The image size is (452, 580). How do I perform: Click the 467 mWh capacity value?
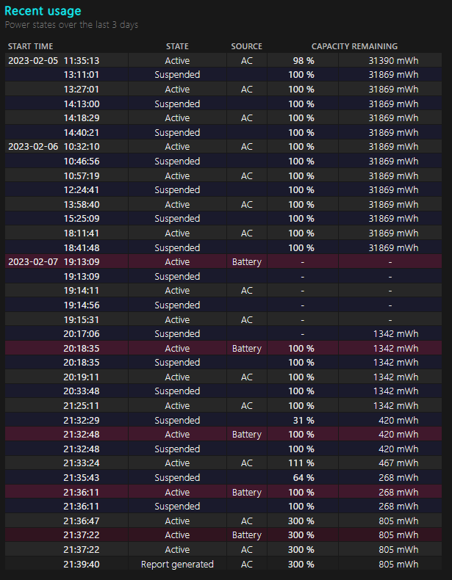point(398,463)
